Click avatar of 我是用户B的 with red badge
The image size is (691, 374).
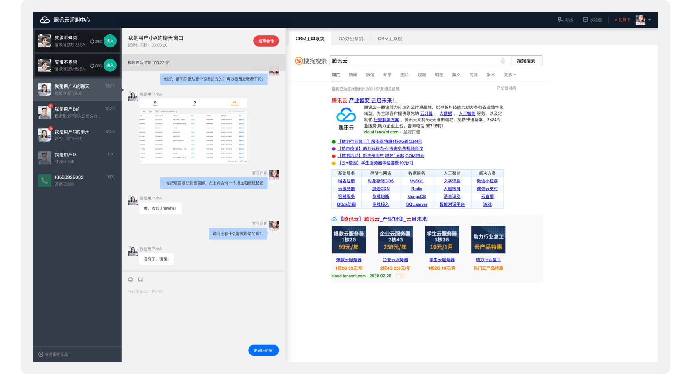[45, 112]
